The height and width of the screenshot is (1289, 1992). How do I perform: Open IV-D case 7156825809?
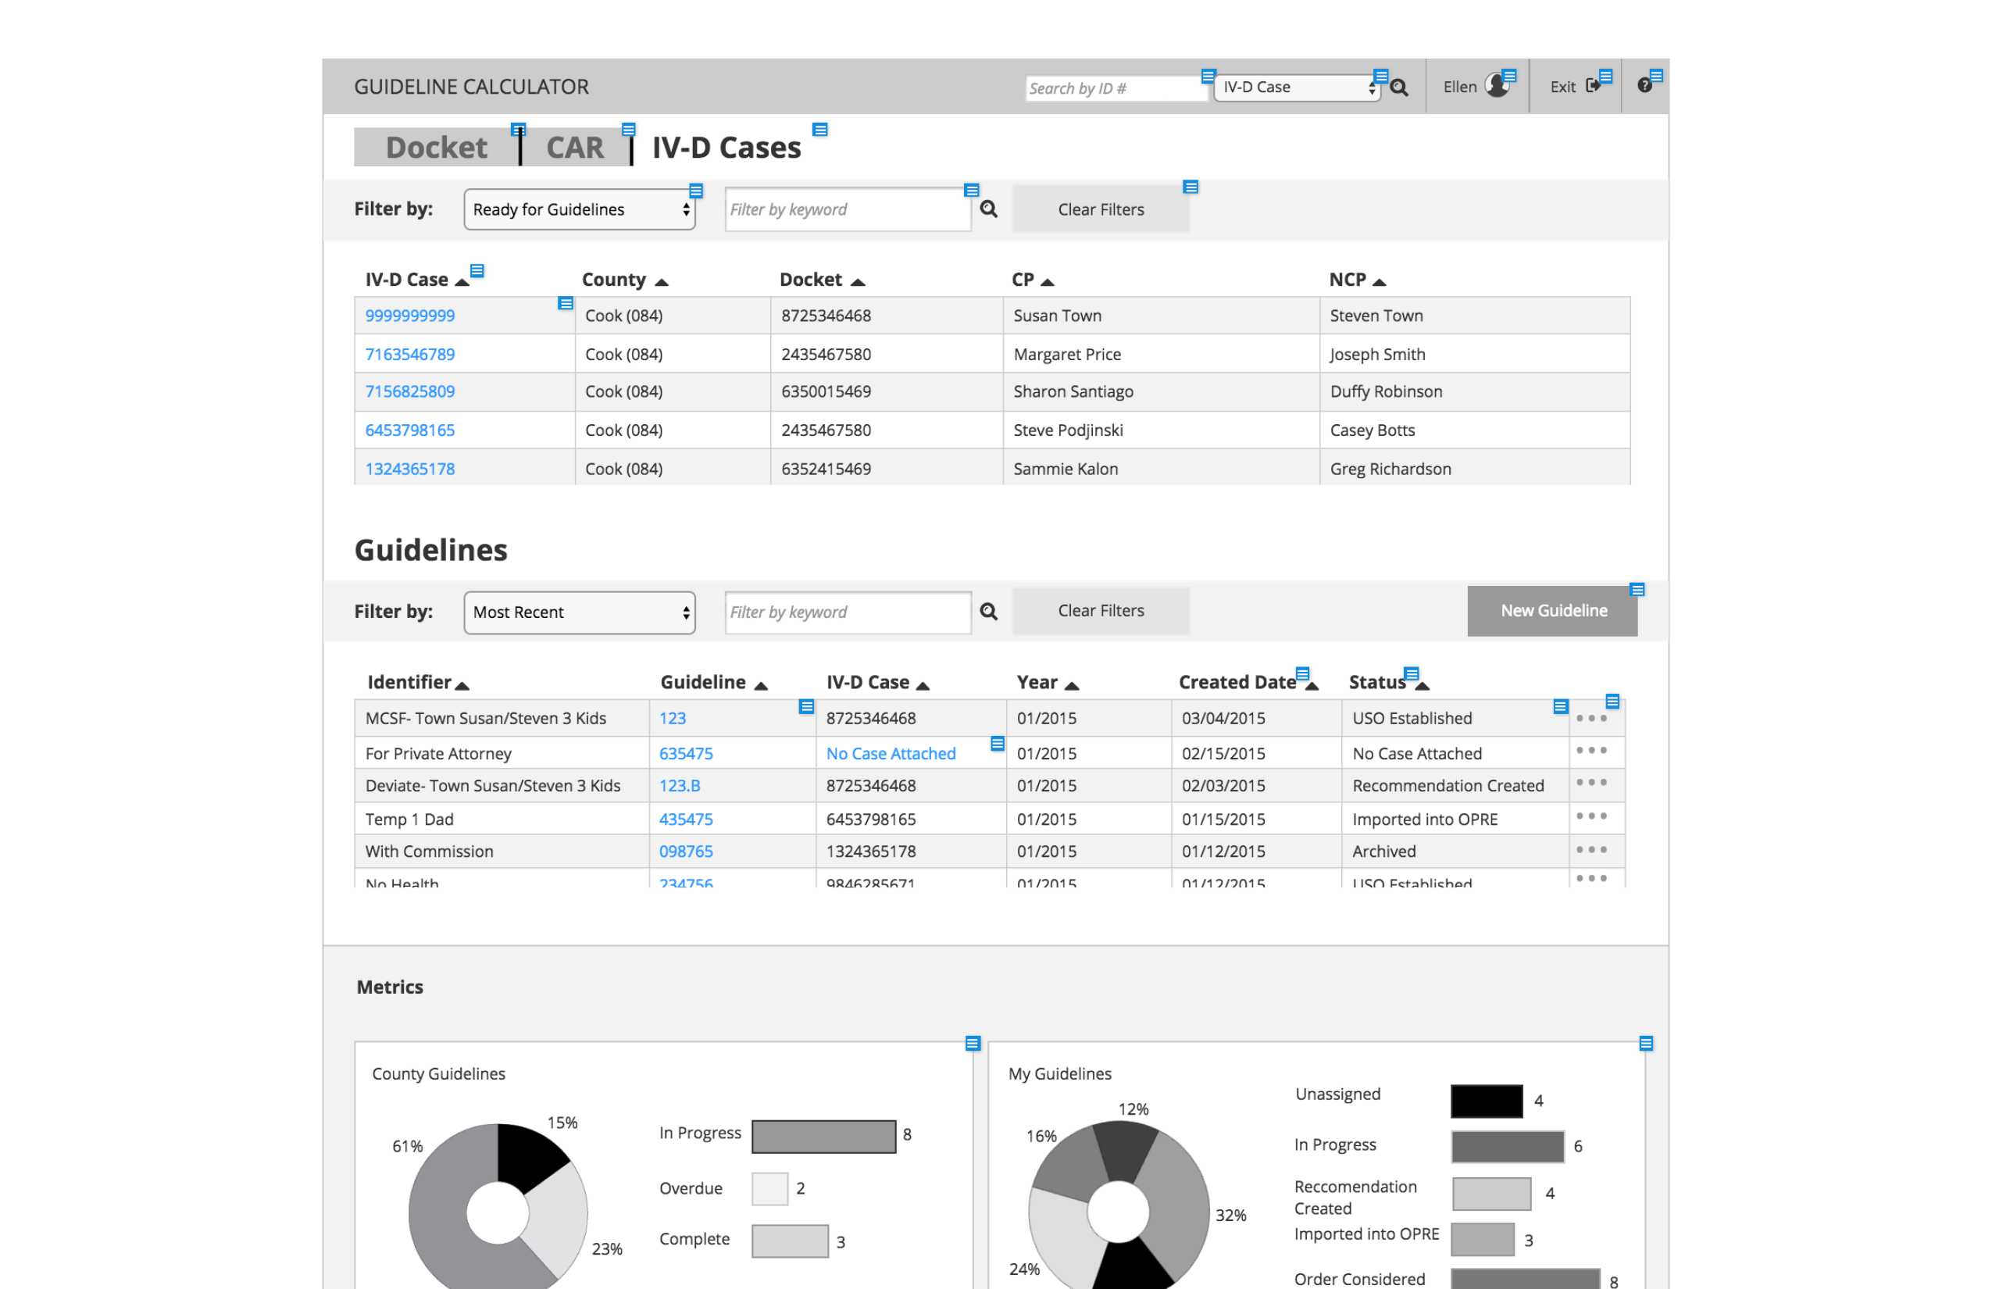[x=410, y=391]
